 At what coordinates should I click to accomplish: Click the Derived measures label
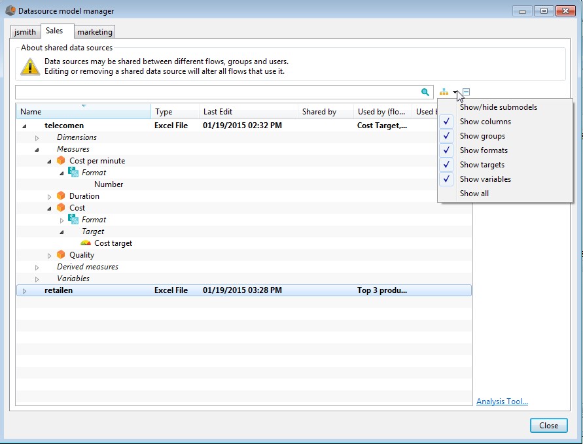pos(88,267)
